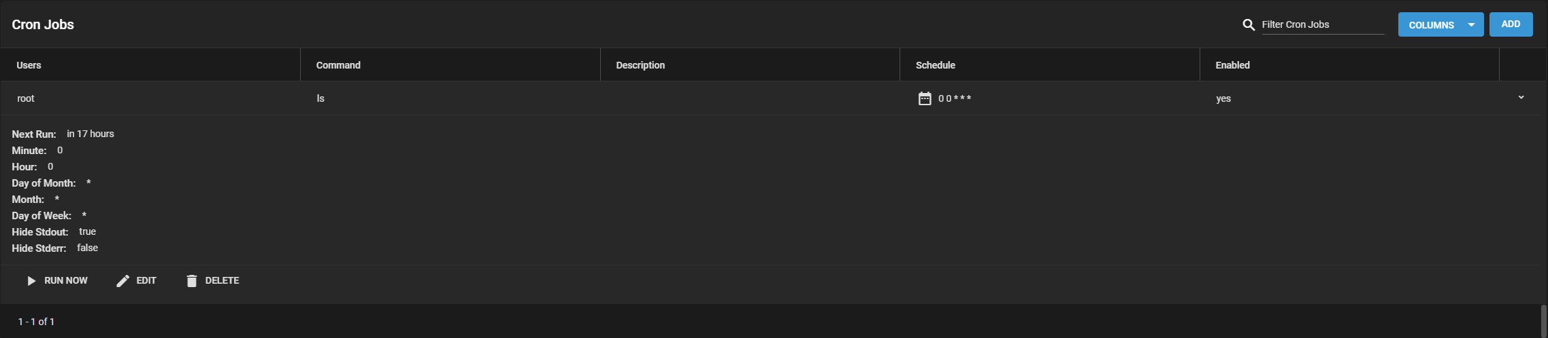Sort by the Users column header
Viewport: 1548px width, 338px height.
click(29, 65)
